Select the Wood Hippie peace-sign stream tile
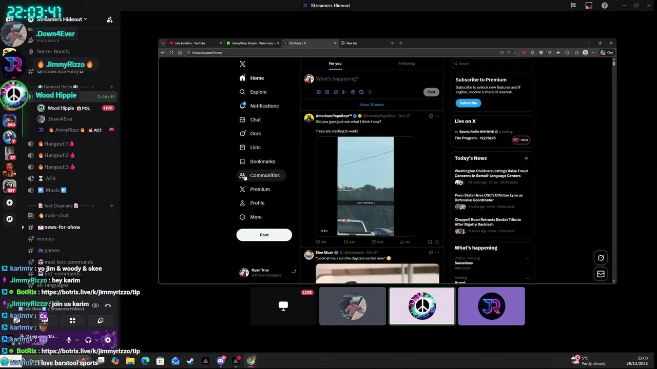 point(422,306)
